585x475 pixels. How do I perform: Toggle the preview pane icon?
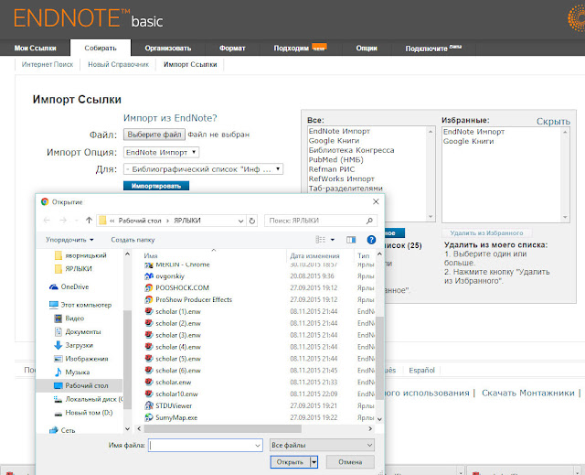(351, 240)
